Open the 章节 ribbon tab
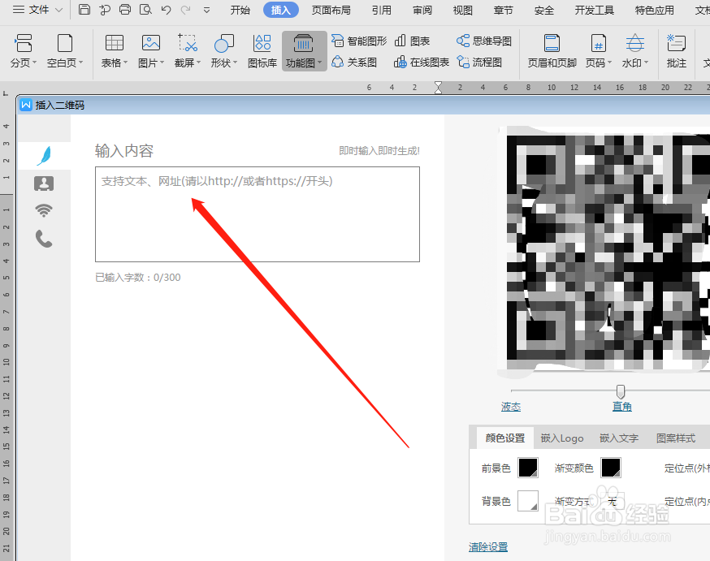 (503, 10)
